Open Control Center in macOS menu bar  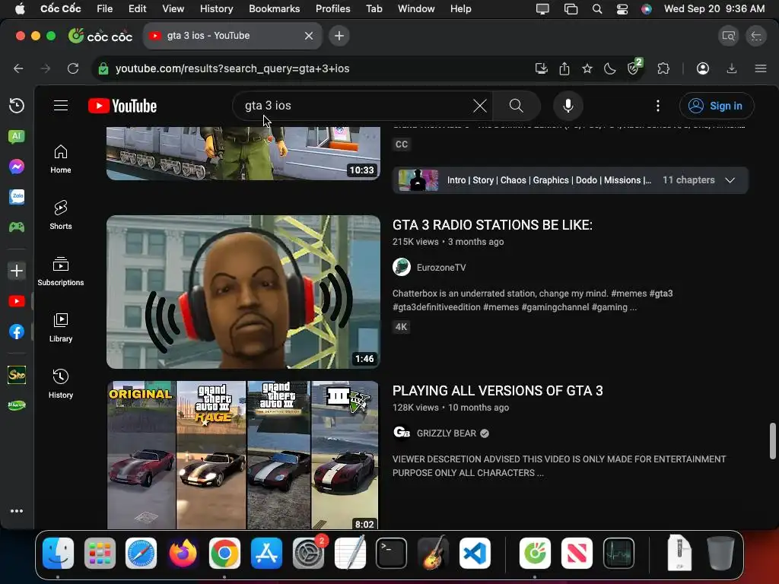point(622,9)
